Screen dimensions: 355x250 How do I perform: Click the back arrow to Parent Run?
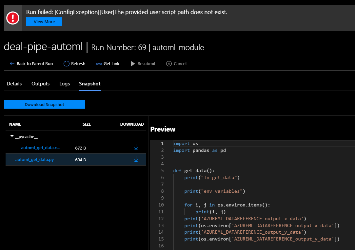(x=11, y=63)
